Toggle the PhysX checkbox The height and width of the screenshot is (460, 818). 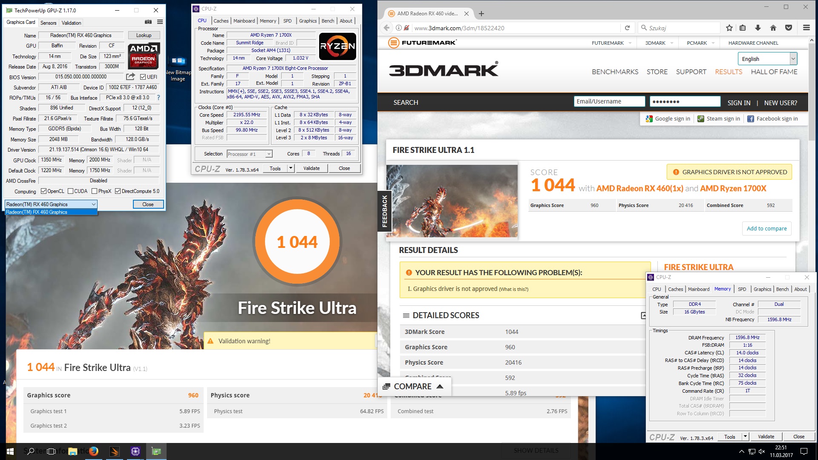(x=95, y=191)
